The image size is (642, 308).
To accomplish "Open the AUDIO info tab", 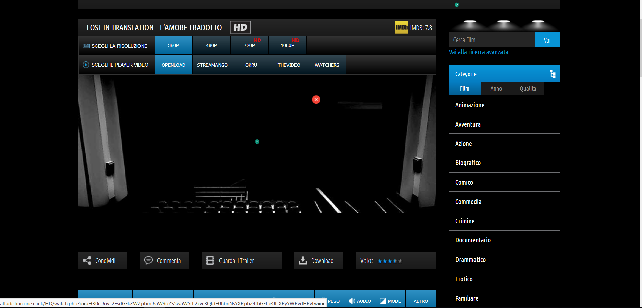I will (360, 299).
